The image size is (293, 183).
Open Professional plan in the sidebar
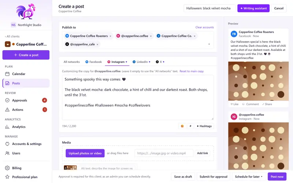[x=26, y=177]
